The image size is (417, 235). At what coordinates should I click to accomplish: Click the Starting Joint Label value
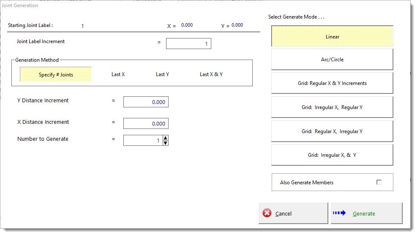click(82, 26)
